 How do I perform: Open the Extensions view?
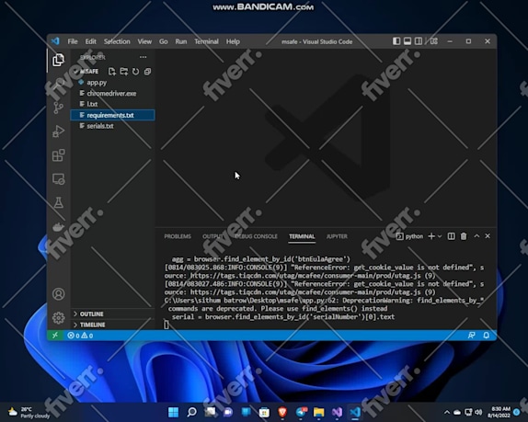tap(58, 155)
